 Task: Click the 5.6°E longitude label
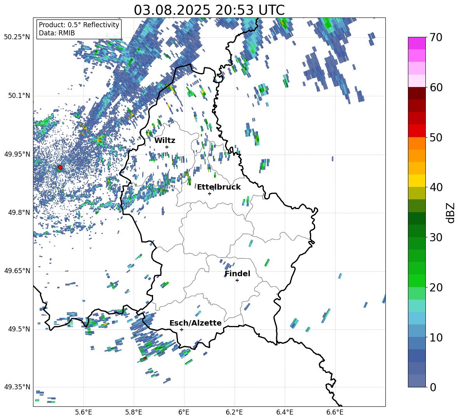click(x=84, y=412)
